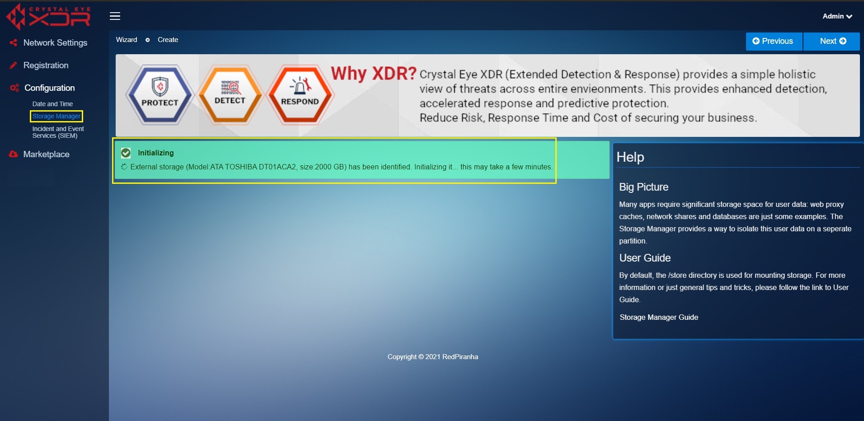Viewport: 864px width, 421px height.
Task: Click the loading spinner beside External storage
Action: (124, 167)
